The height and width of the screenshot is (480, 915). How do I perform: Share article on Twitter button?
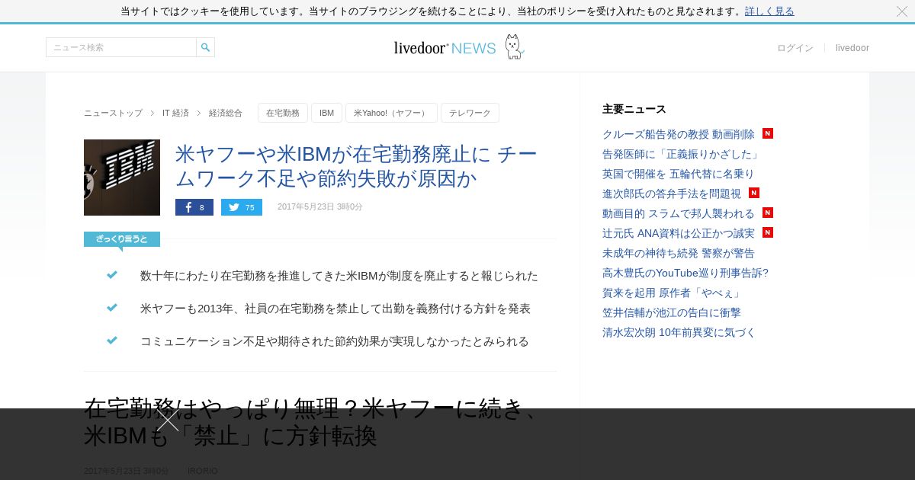pos(242,207)
